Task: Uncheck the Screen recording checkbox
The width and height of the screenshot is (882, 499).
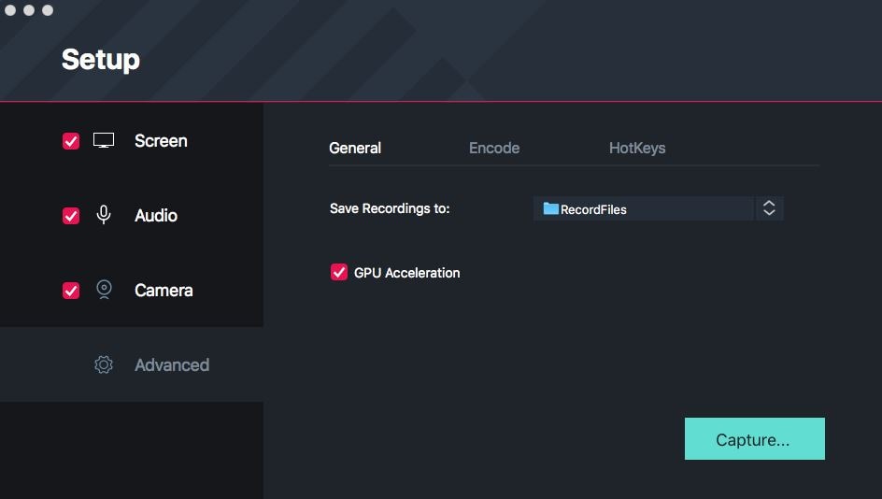Action: tap(71, 141)
